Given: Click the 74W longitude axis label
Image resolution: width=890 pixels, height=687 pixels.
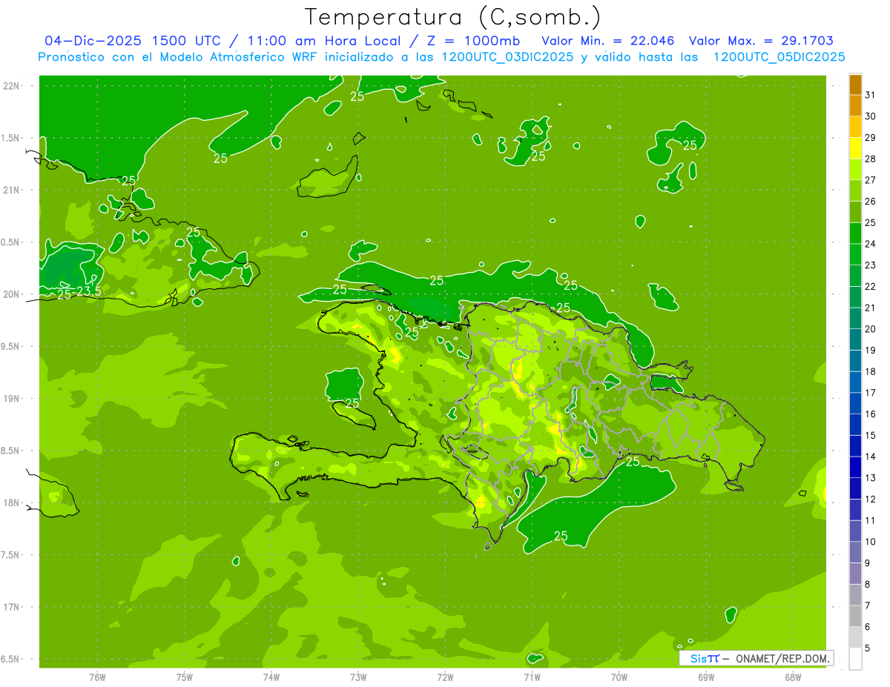Looking at the screenshot, I should (271, 677).
